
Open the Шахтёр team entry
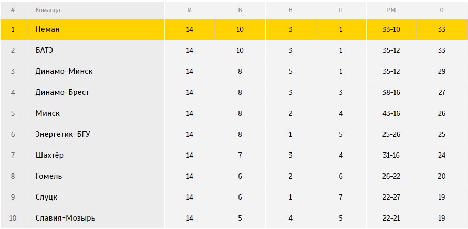tap(50, 155)
